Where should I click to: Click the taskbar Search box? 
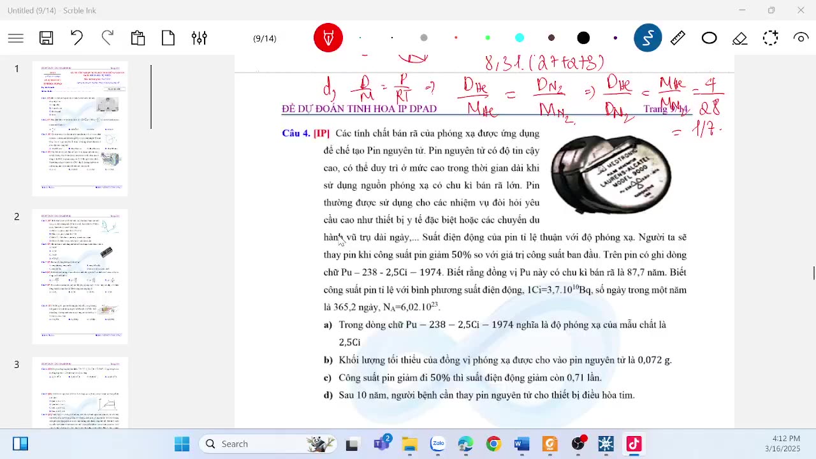tap(268, 444)
